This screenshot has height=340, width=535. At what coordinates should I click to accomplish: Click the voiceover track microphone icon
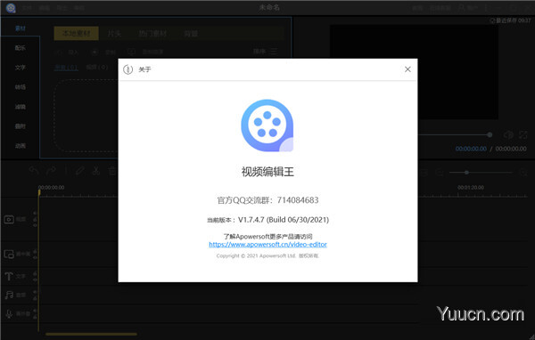(9, 314)
